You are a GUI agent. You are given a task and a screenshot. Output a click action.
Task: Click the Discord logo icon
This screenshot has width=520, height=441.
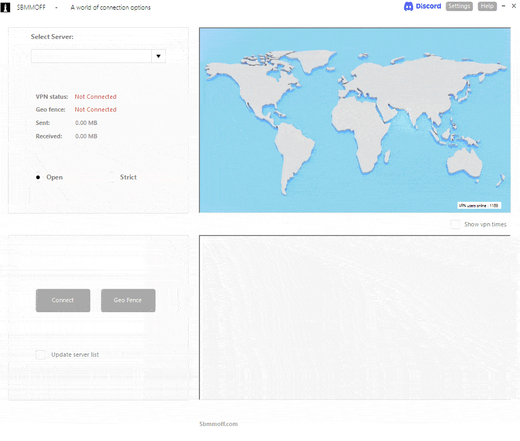point(408,6)
